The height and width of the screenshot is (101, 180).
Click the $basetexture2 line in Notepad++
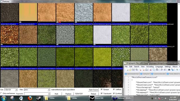(x=158, y=85)
